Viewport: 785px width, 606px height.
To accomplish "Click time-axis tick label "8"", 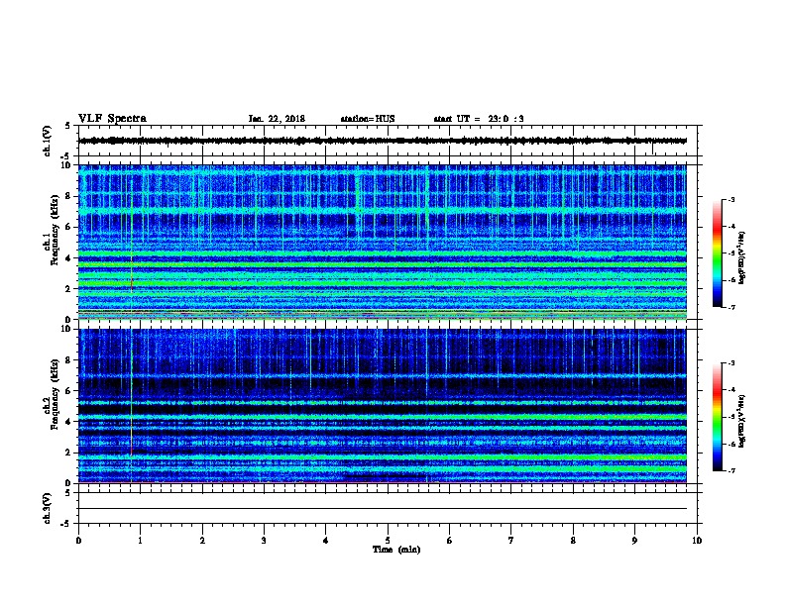I will click(x=573, y=541).
